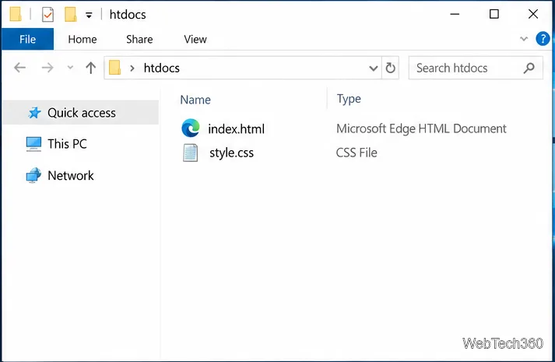Screen dimensions: 555x362
Task: Click the window folder icon in title bar
Action: point(16,15)
